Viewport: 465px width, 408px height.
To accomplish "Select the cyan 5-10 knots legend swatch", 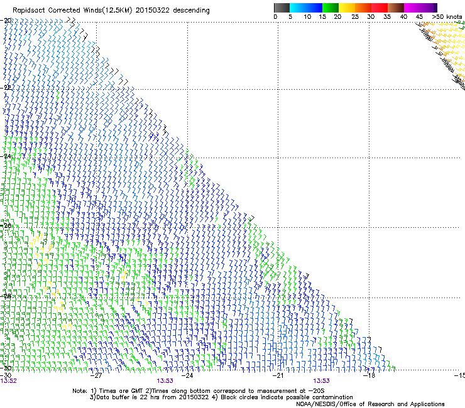I will (x=298, y=8).
